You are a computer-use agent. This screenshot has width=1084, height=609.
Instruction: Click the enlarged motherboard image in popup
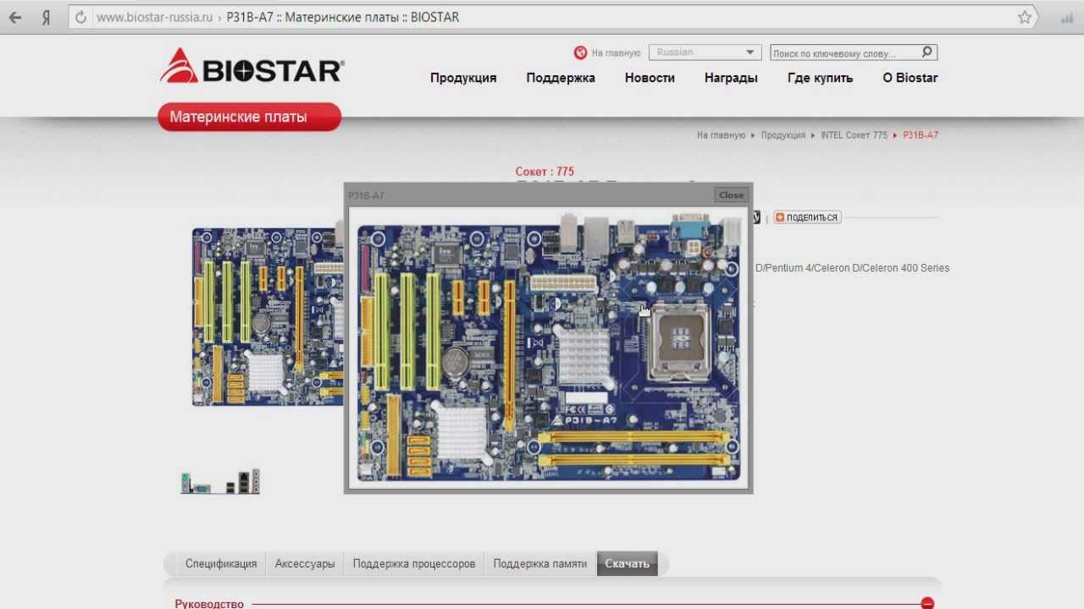[x=548, y=347]
